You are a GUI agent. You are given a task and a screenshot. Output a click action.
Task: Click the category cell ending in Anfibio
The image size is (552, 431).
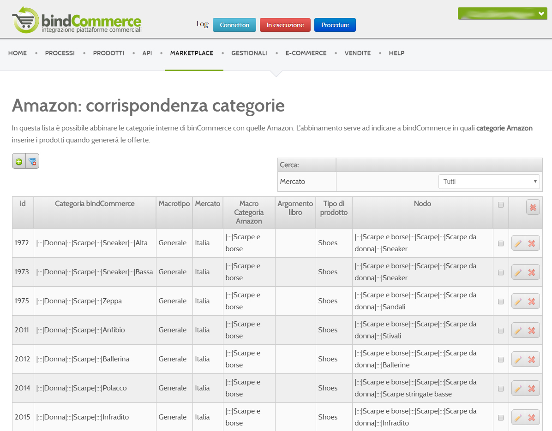[x=95, y=330]
